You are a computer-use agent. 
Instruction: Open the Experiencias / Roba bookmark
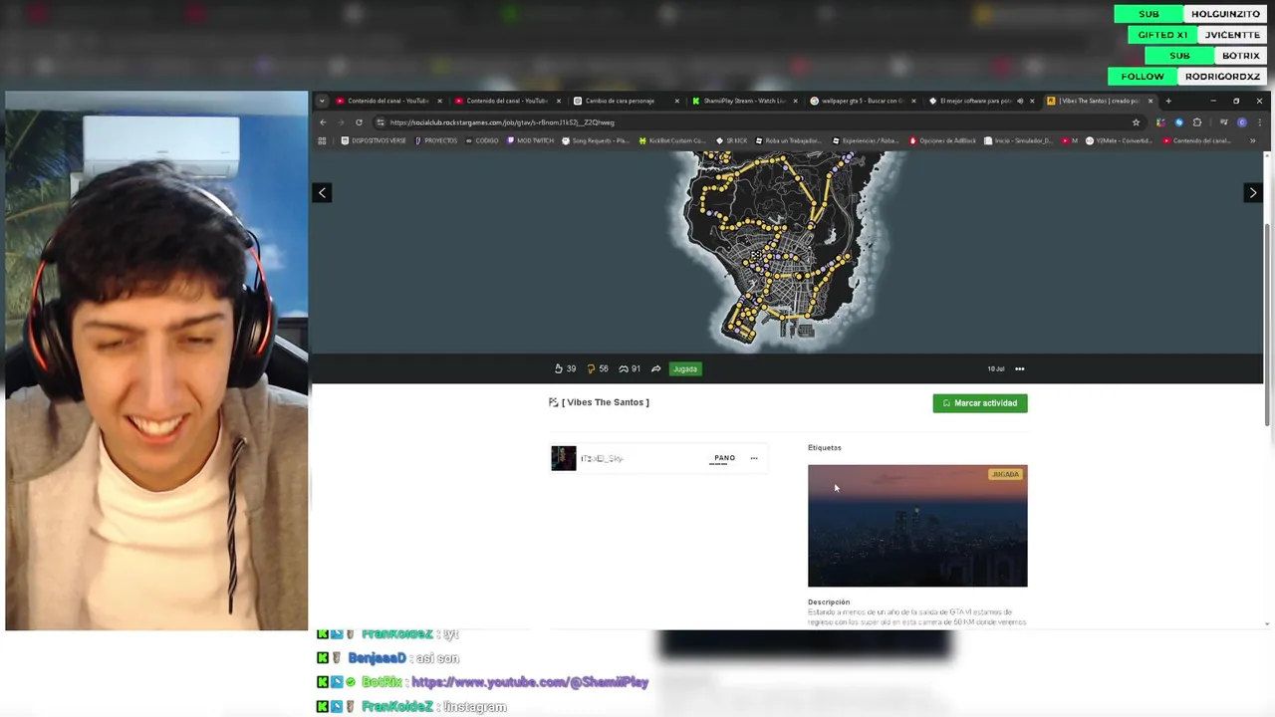866,140
